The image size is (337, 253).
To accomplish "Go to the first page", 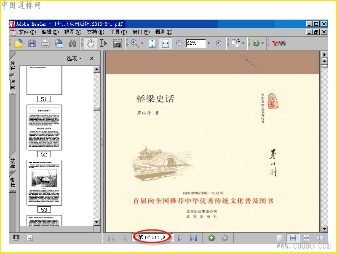I will [x=111, y=238].
